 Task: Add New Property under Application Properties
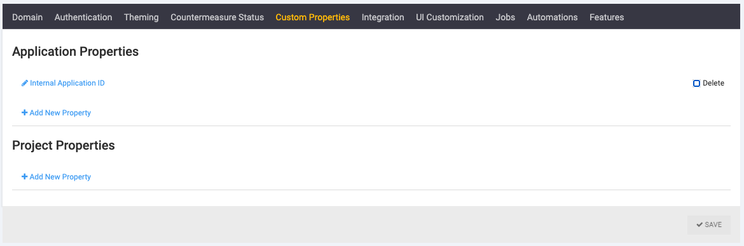coord(56,113)
